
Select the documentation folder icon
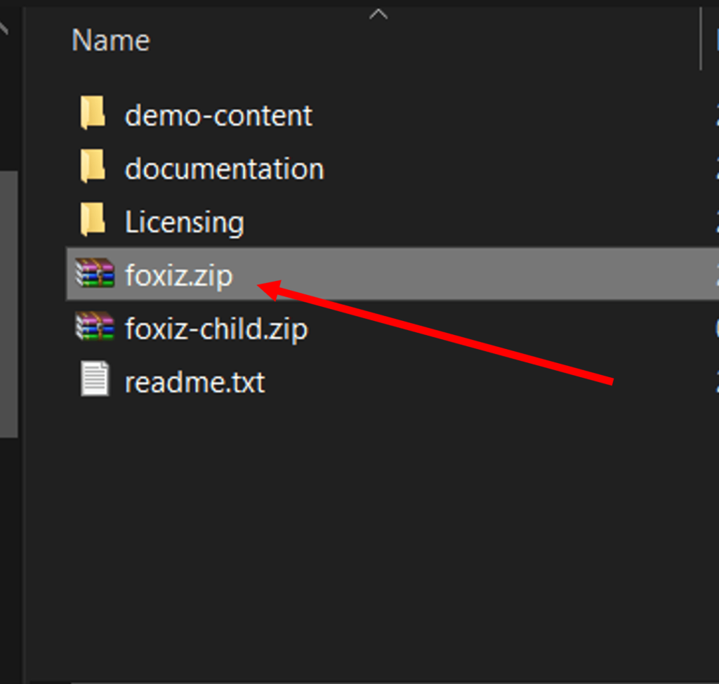(93, 166)
